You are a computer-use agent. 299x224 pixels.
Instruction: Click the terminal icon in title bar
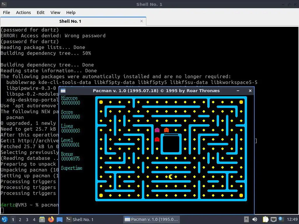point(4,4)
